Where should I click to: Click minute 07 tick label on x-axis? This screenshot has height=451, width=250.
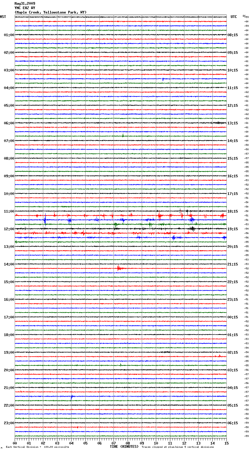pos(114,443)
